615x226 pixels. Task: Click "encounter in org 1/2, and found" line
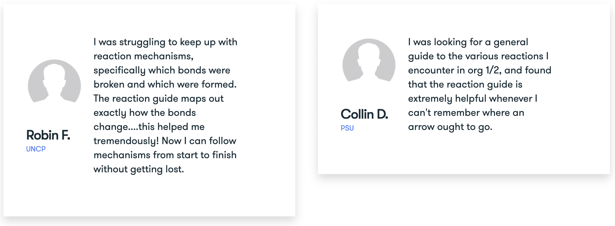click(480, 70)
